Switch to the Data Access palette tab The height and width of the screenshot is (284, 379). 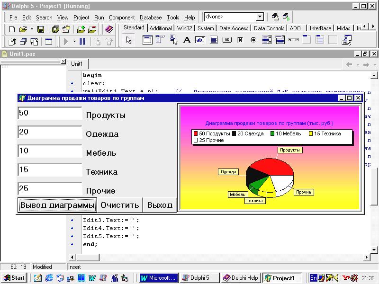(234, 28)
